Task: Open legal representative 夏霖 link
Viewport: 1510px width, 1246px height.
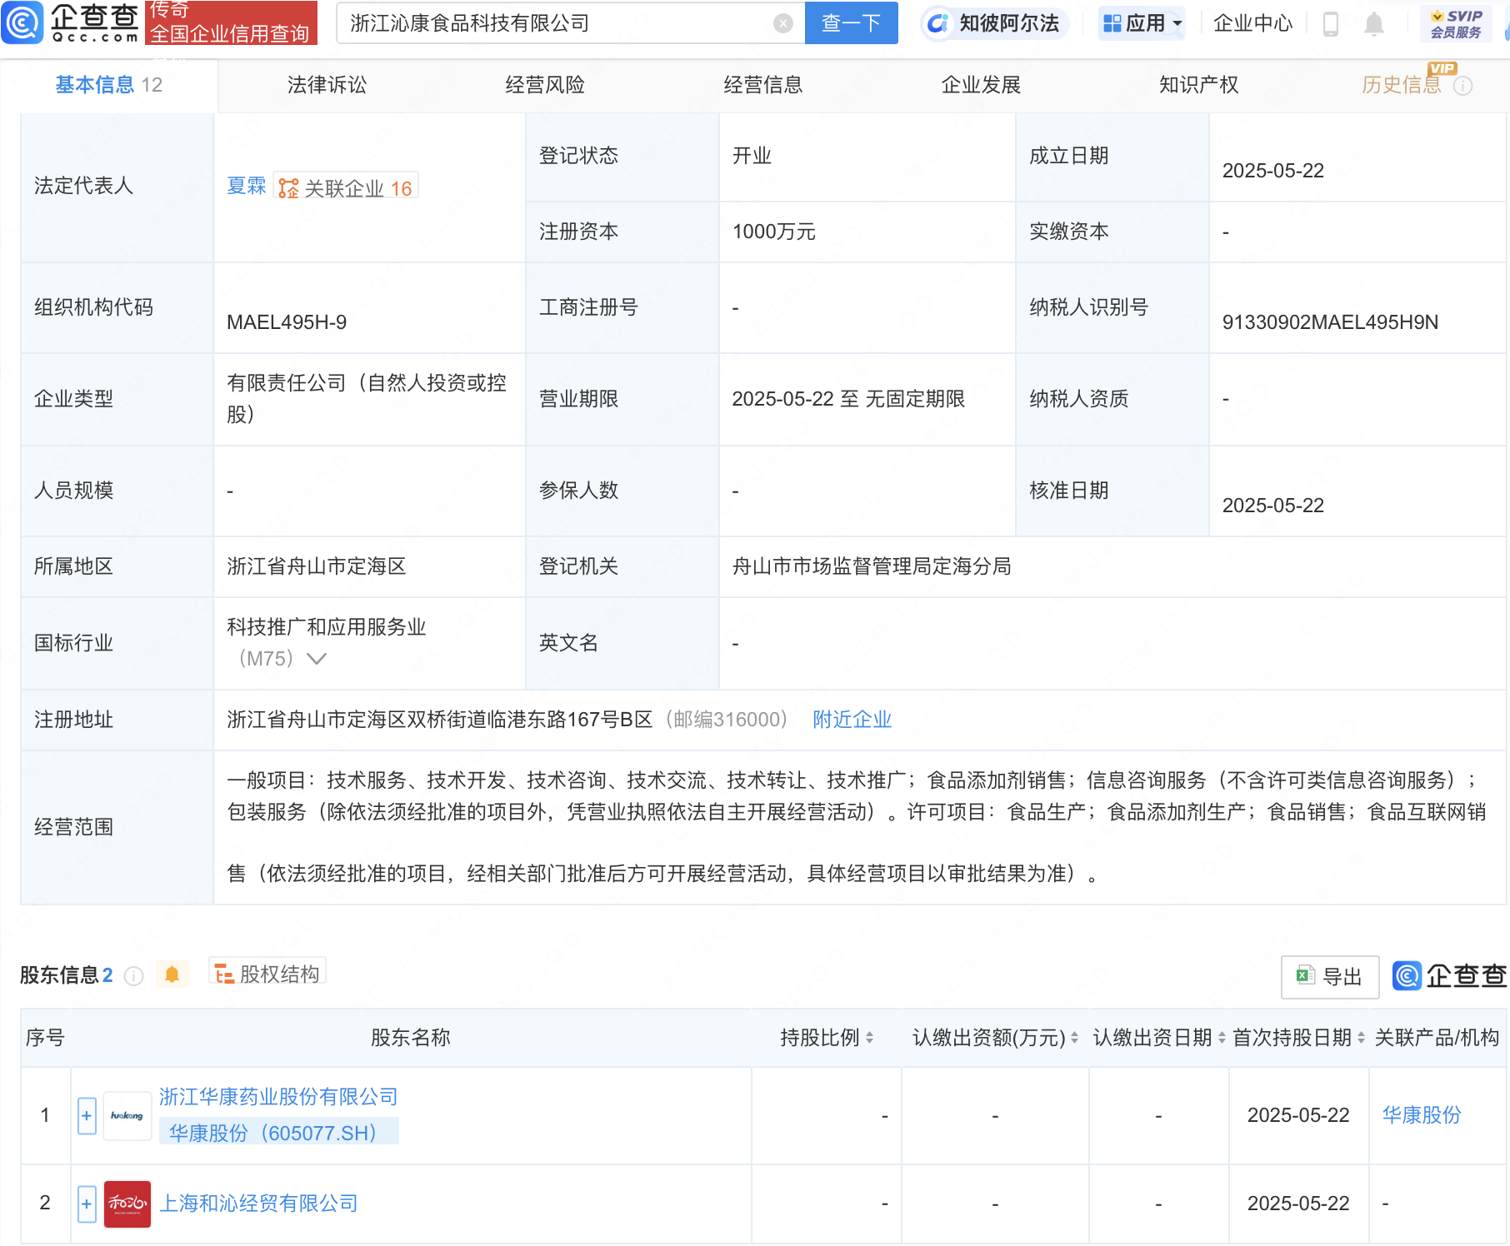Action: (x=247, y=187)
